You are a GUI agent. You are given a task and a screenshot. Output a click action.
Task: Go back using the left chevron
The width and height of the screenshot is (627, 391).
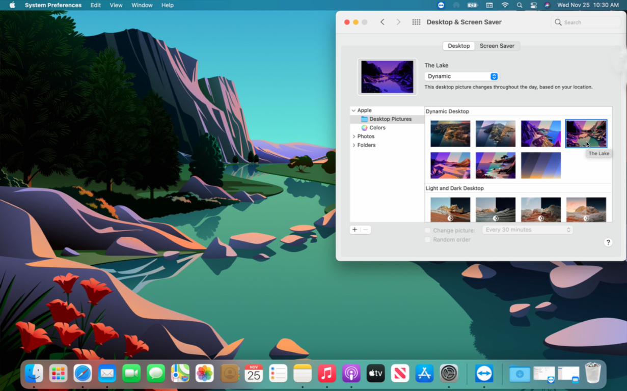(x=383, y=22)
